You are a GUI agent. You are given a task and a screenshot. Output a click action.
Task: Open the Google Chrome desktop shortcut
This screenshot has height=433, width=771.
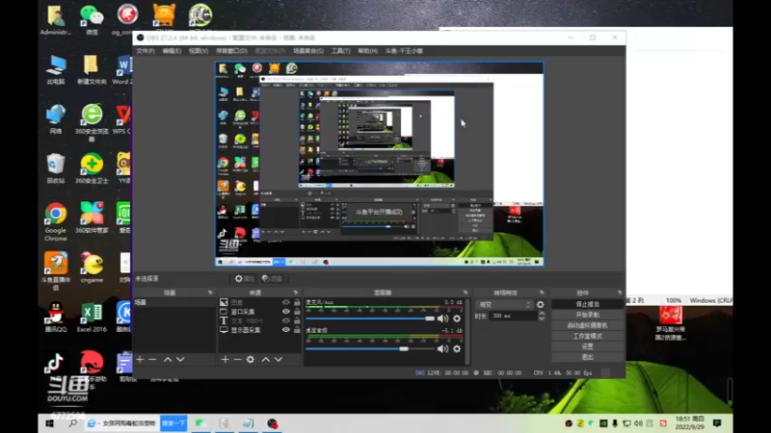pyautogui.click(x=56, y=221)
